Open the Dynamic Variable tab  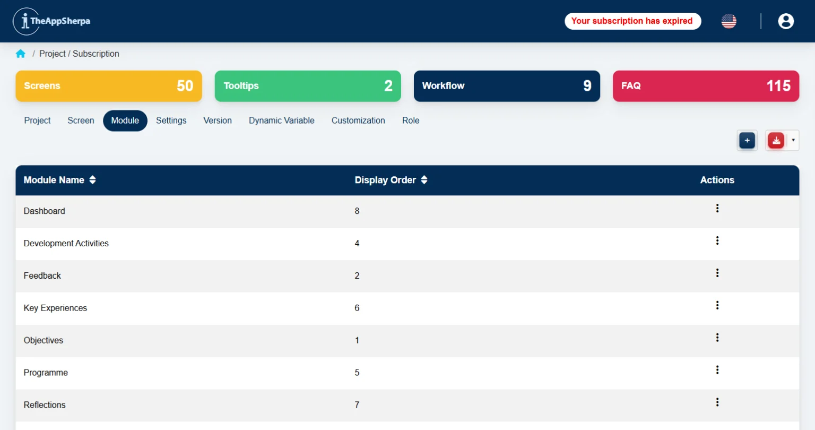click(x=281, y=121)
